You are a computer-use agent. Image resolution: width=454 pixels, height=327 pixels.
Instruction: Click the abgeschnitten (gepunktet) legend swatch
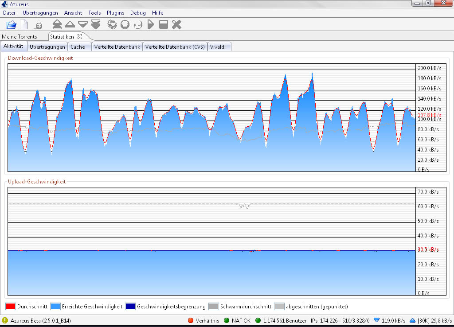(279, 307)
